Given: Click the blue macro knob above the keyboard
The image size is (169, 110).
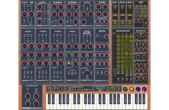Looking at the screenshot, I should pyautogui.click(x=138, y=89).
